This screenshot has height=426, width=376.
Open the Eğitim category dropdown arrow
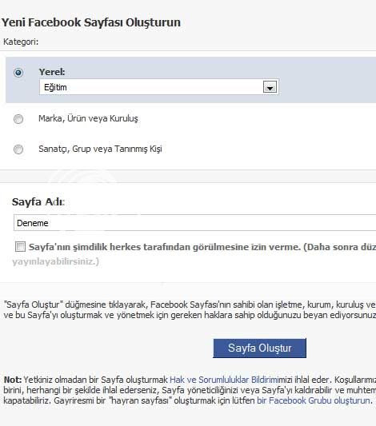(x=270, y=87)
